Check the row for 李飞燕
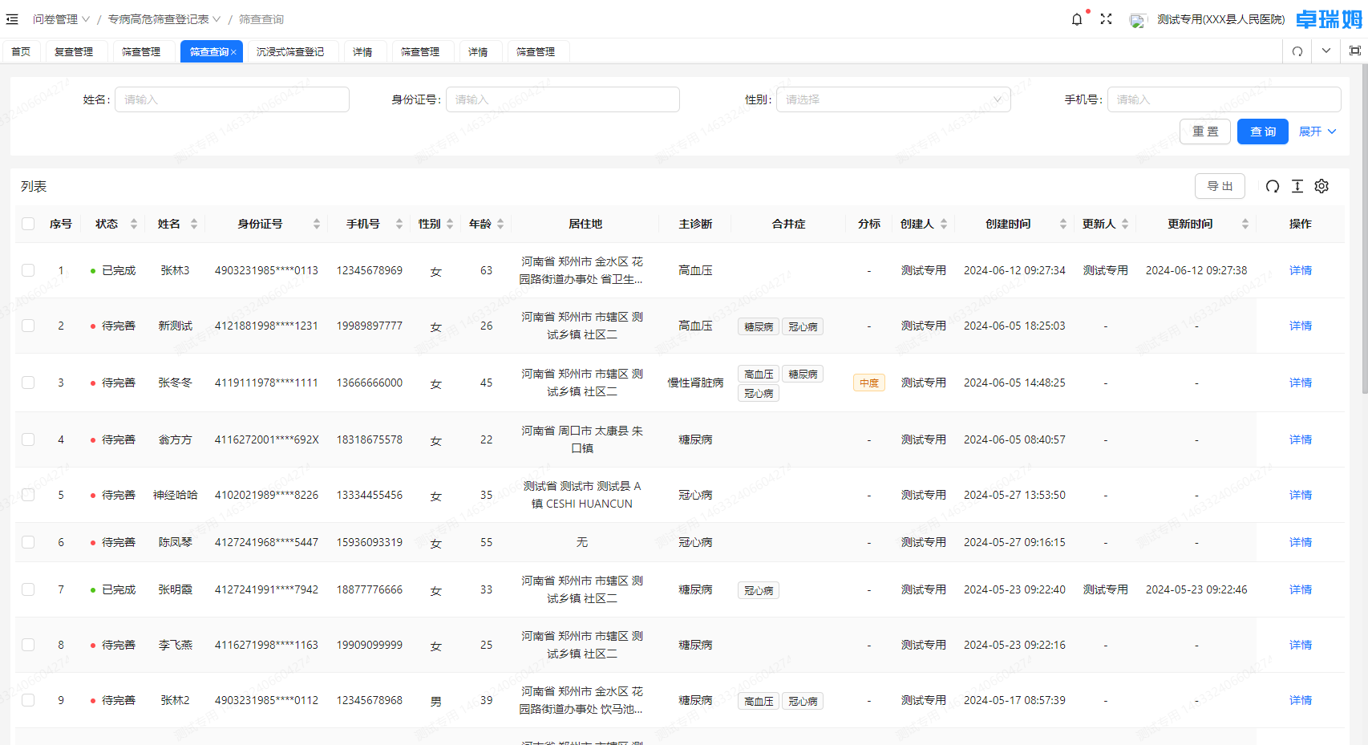The image size is (1368, 745). click(28, 645)
